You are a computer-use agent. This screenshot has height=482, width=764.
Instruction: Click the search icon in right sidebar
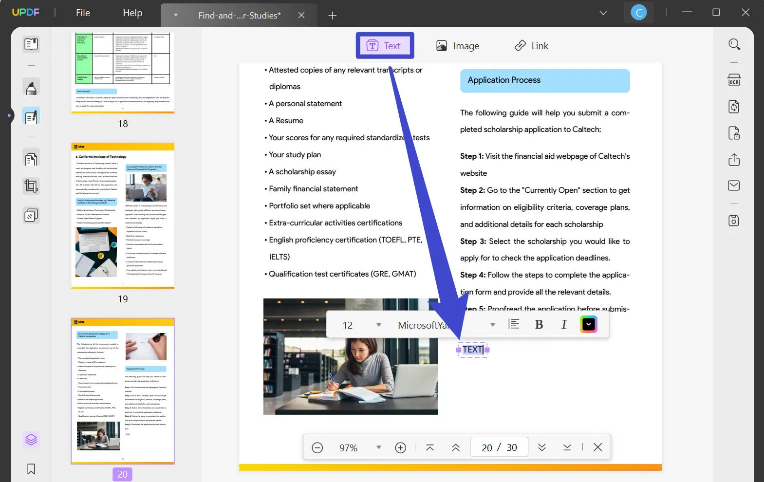click(734, 45)
